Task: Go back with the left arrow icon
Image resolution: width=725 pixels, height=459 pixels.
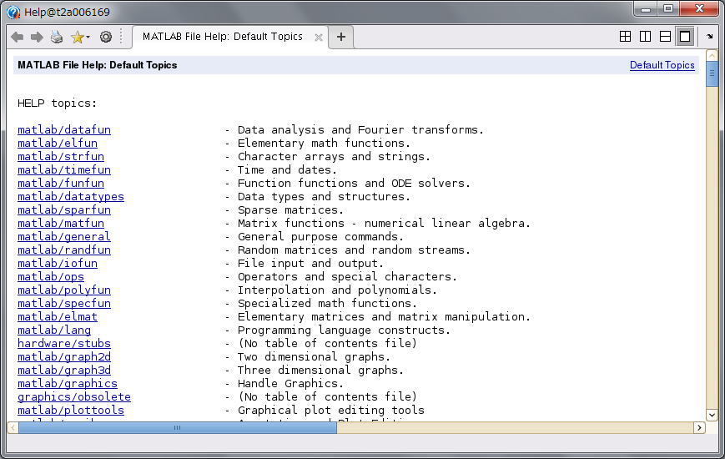Action: [18, 37]
